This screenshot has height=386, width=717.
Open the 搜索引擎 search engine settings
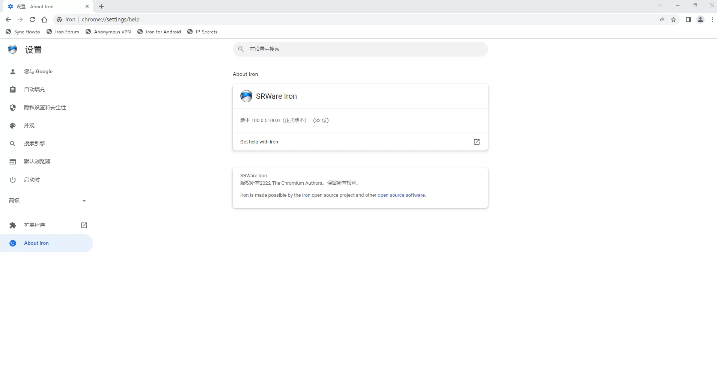[34, 143]
